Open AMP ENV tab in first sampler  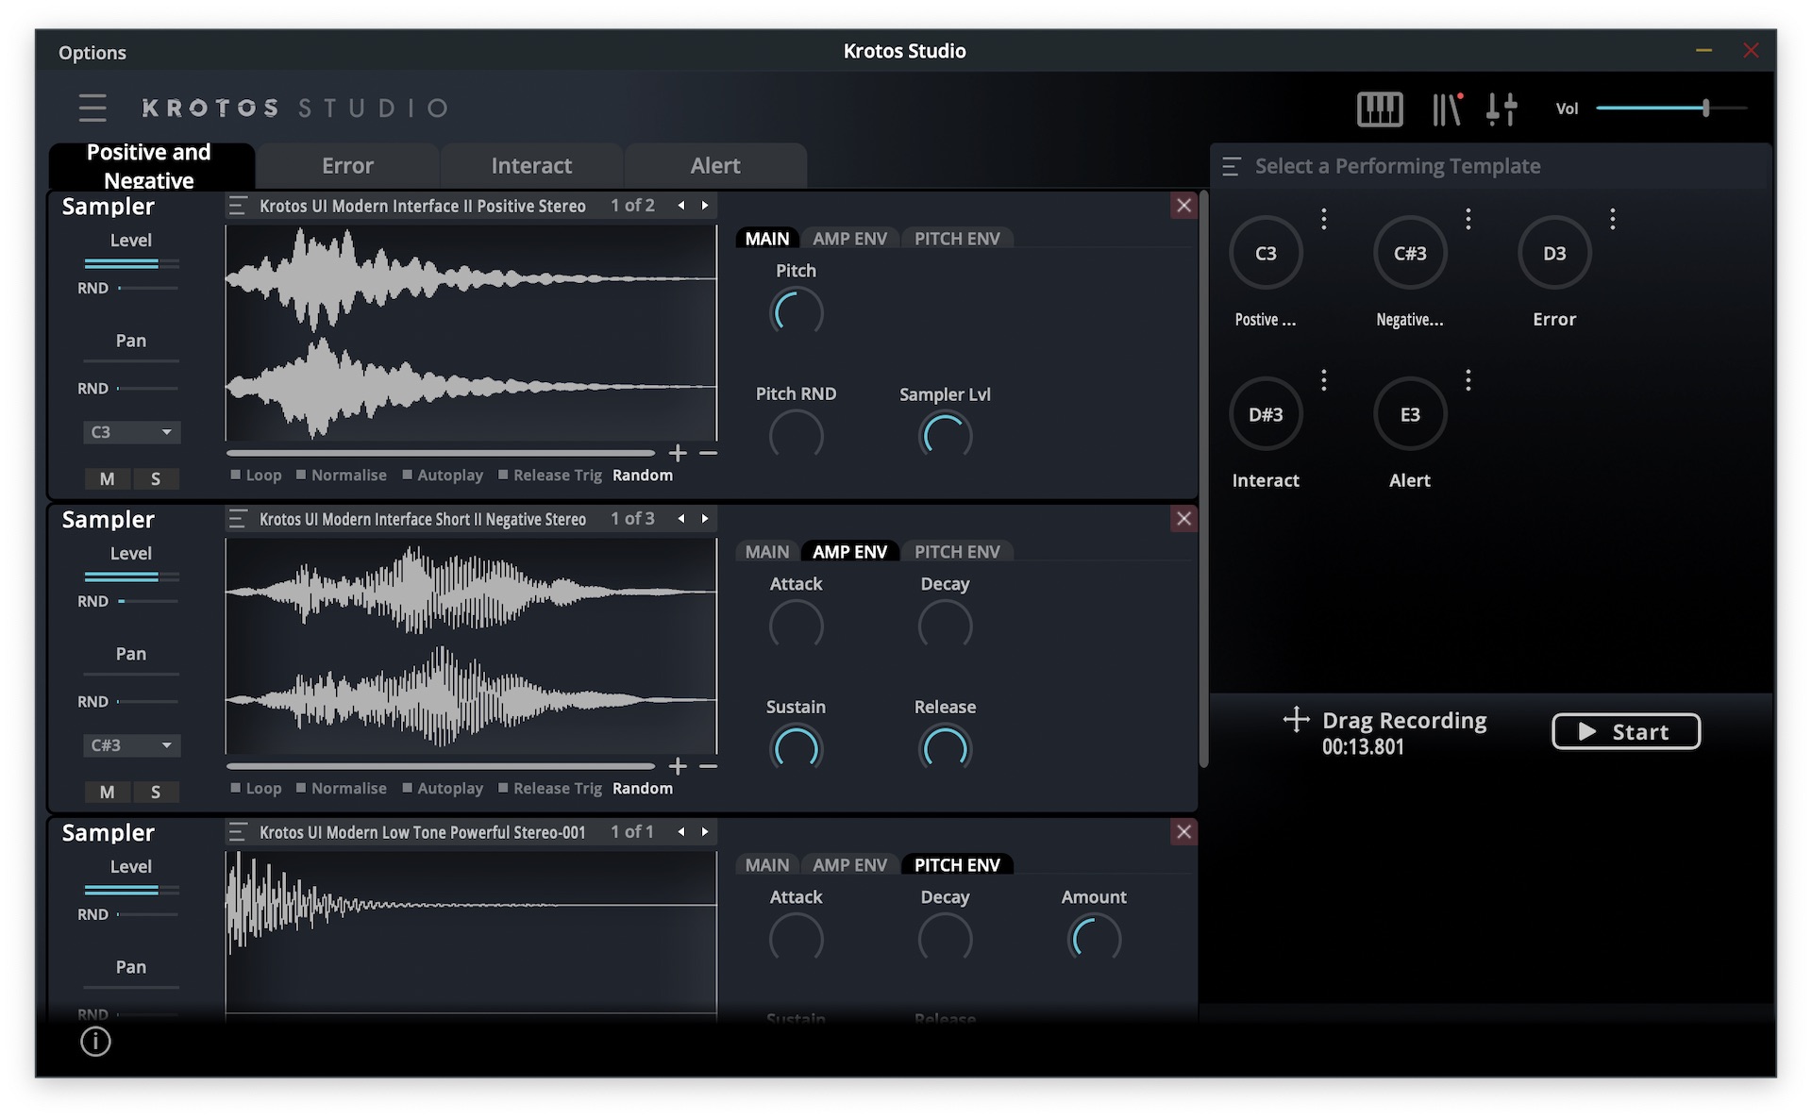pyautogui.click(x=849, y=239)
